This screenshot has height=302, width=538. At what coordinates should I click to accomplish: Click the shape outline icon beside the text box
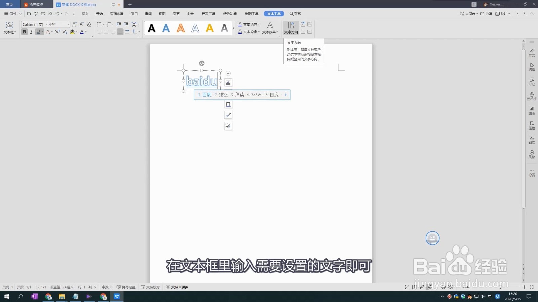coord(228,104)
